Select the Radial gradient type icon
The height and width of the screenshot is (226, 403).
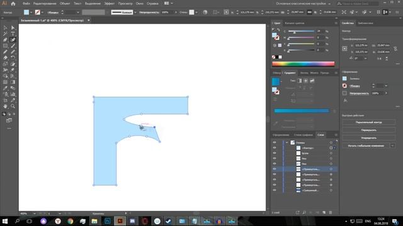[x=305, y=81]
